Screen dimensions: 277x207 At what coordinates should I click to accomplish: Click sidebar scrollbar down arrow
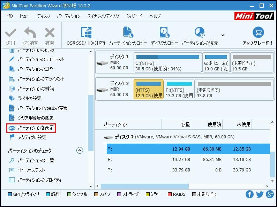click(91, 186)
